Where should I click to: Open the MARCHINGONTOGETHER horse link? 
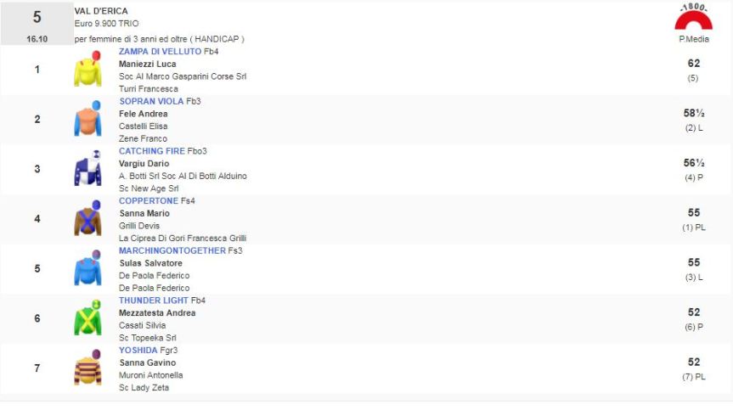172,250
